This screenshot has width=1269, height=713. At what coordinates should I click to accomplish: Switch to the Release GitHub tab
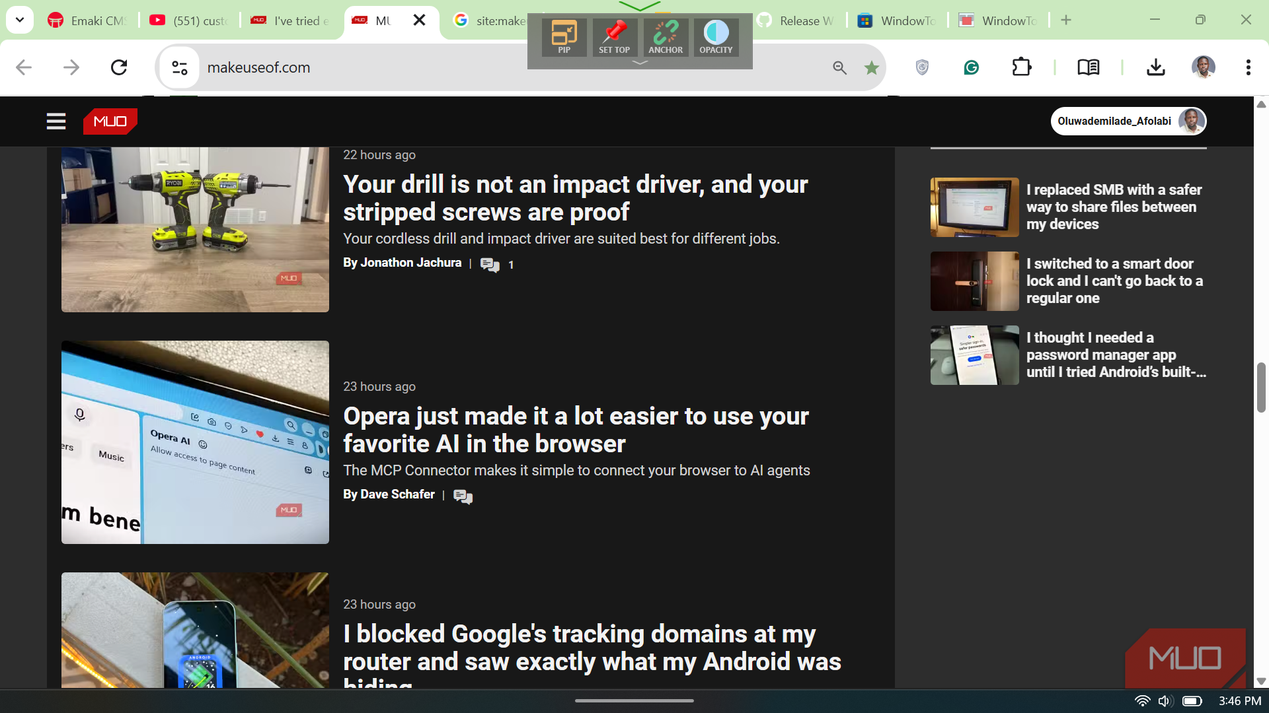[x=796, y=20]
